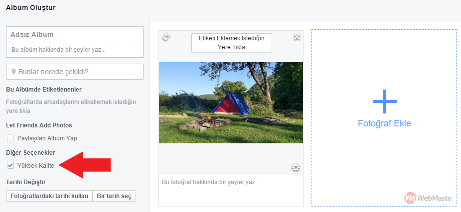This screenshot has width=461, height=212.
Task: Enable Paylaşılan Albüm Yap checkbox
Action: coord(10,138)
